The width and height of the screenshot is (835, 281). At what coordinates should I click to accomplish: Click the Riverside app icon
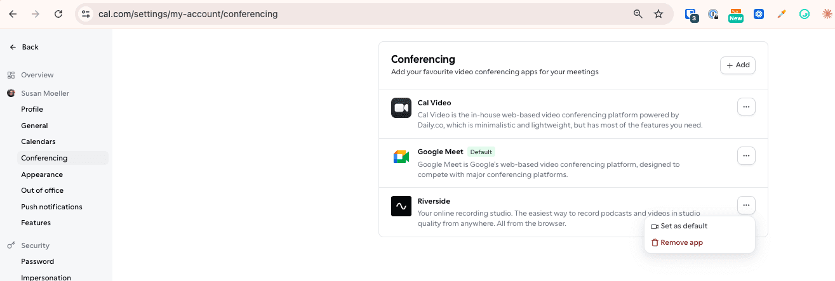[401, 206]
